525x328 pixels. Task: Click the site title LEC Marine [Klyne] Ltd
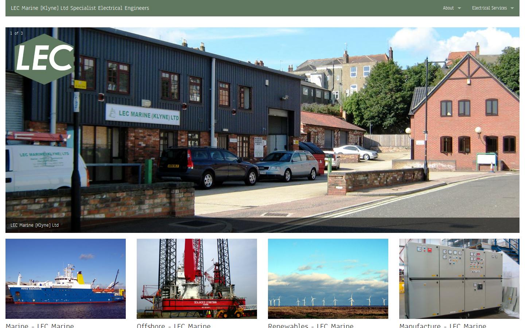coord(80,8)
